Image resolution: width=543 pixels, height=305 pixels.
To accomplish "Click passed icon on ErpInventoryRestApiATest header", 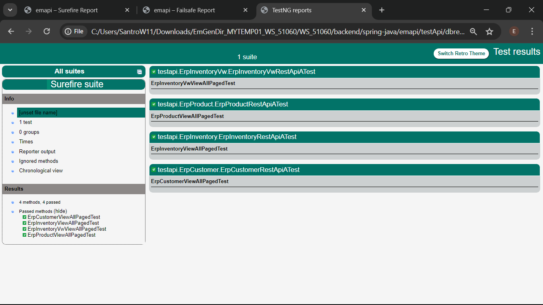I will pos(154,137).
